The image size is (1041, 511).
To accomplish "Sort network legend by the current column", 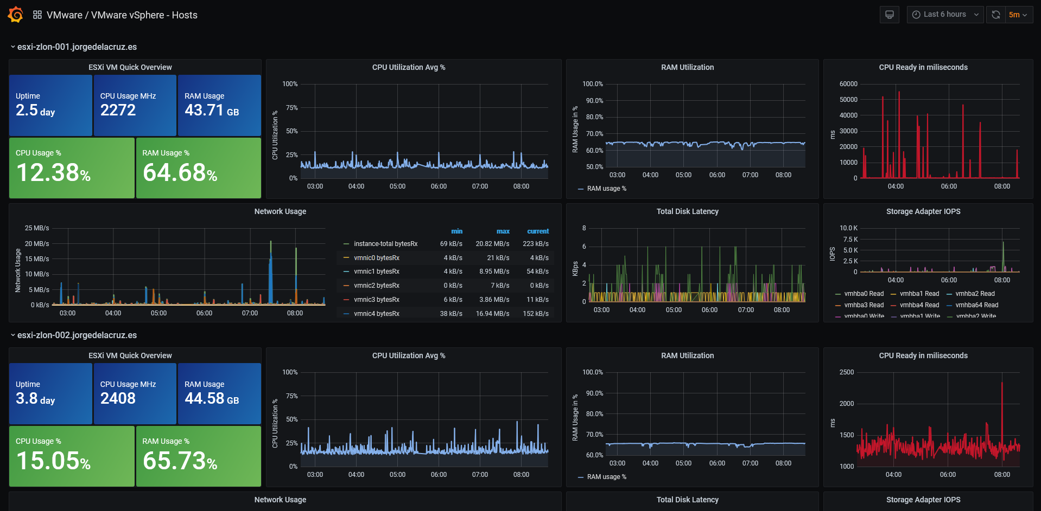I will [x=538, y=231].
